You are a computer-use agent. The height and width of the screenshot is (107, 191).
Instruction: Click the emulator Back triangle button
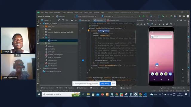(156, 24)
